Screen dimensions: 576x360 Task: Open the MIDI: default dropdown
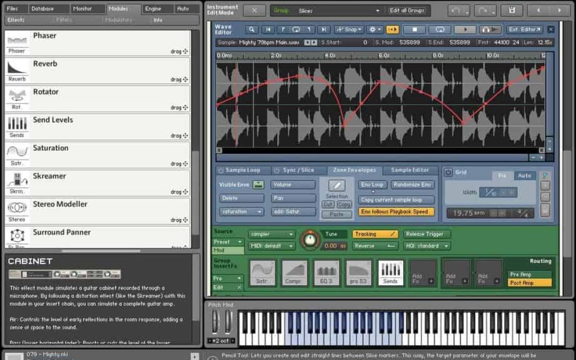271,246
